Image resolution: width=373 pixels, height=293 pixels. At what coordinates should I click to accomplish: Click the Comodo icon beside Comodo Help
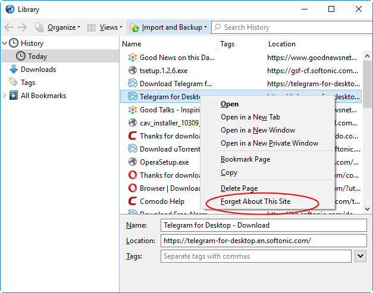coord(133,201)
